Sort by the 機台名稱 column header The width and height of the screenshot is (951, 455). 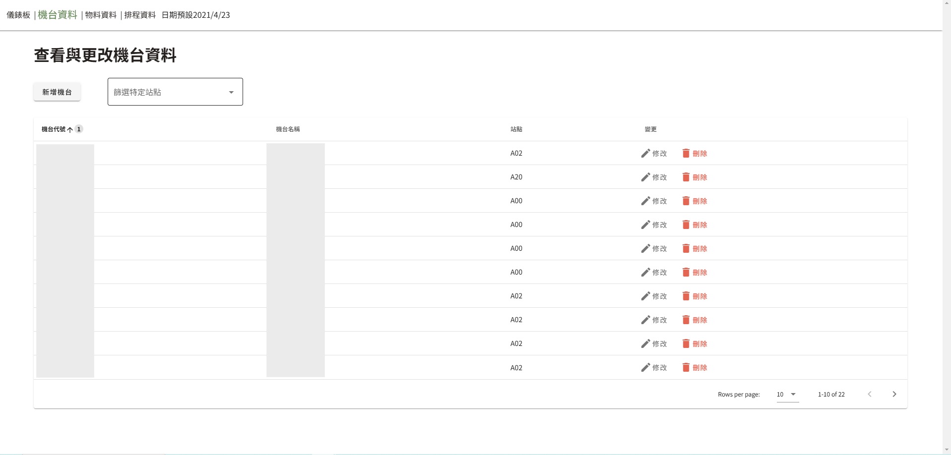pos(288,129)
